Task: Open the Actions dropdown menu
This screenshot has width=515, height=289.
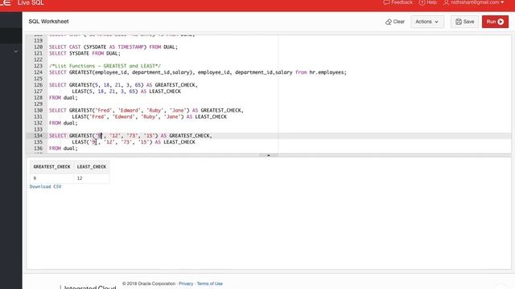Action: [x=427, y=22]
